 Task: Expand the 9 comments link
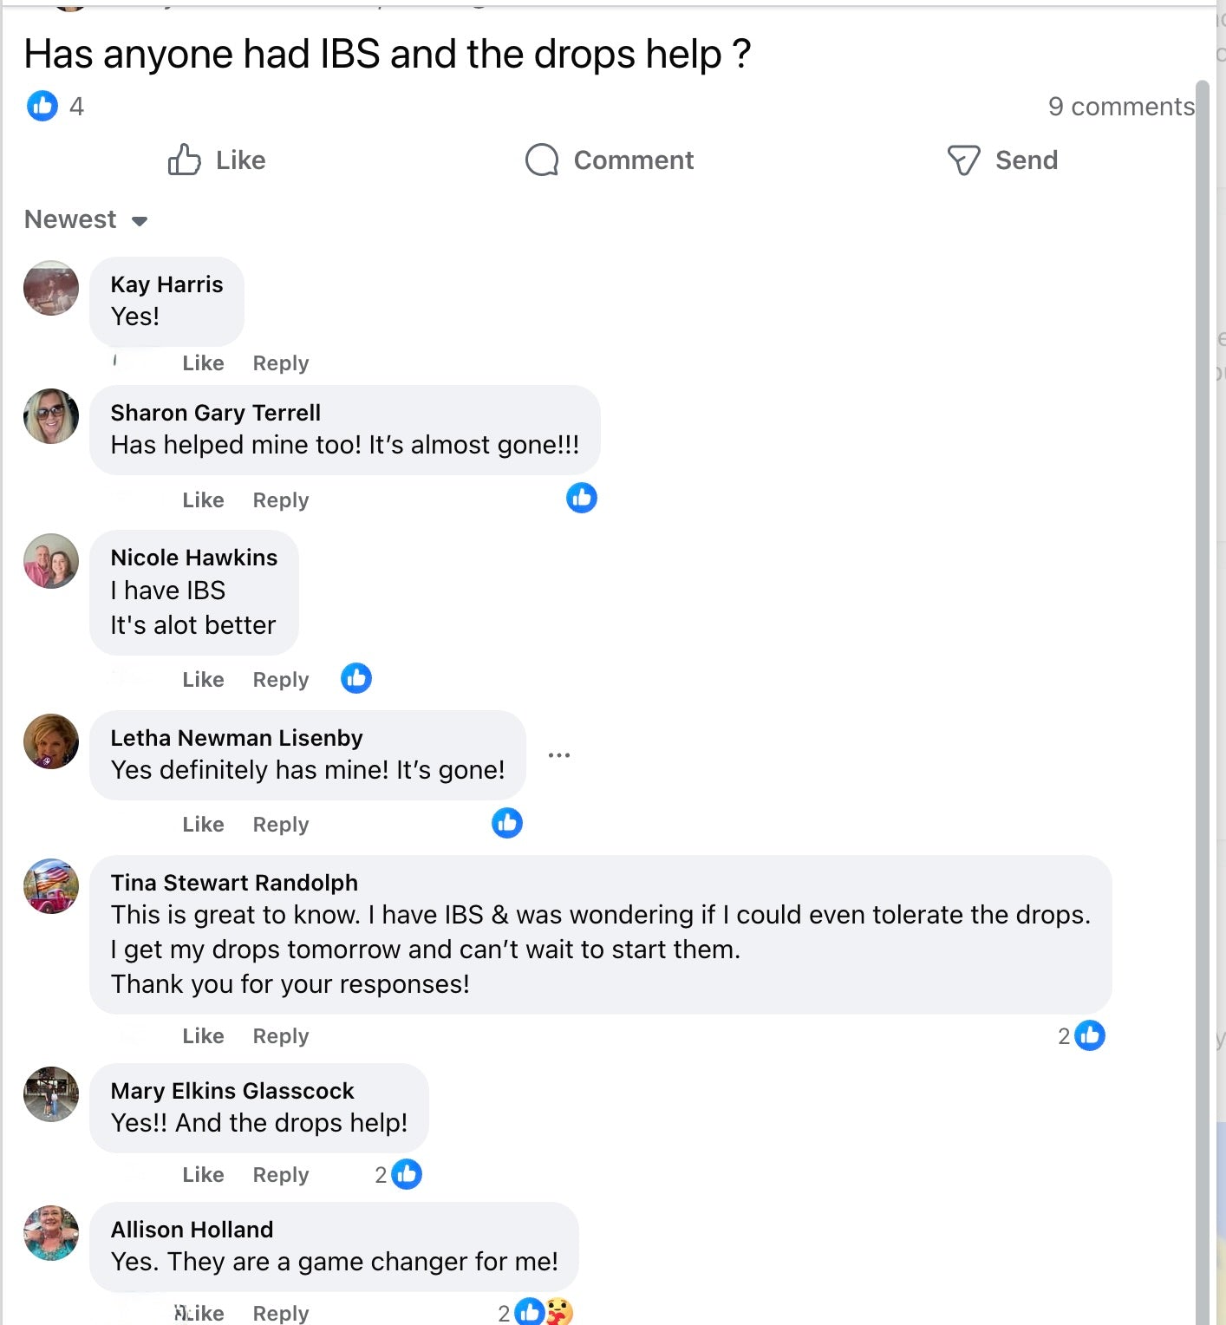(x=1120, y=107)
